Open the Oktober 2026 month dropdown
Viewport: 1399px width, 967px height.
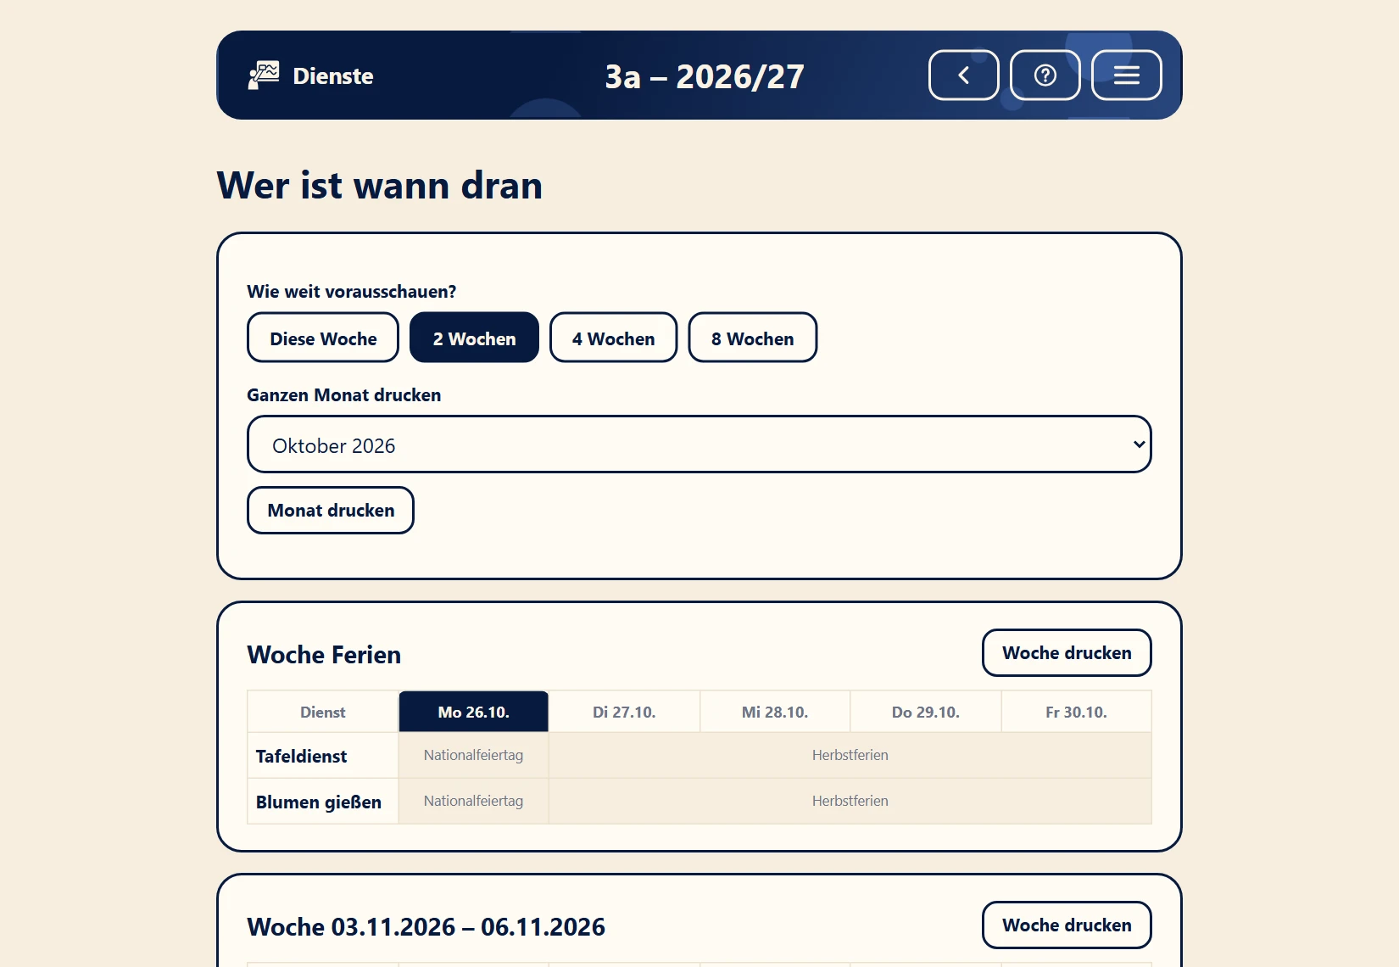[x=699, y=444]
